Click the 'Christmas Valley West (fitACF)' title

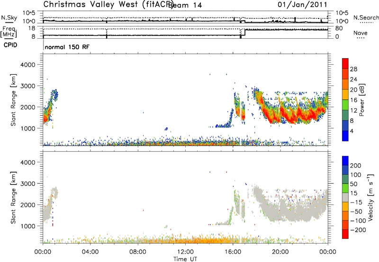coord(108,5)
